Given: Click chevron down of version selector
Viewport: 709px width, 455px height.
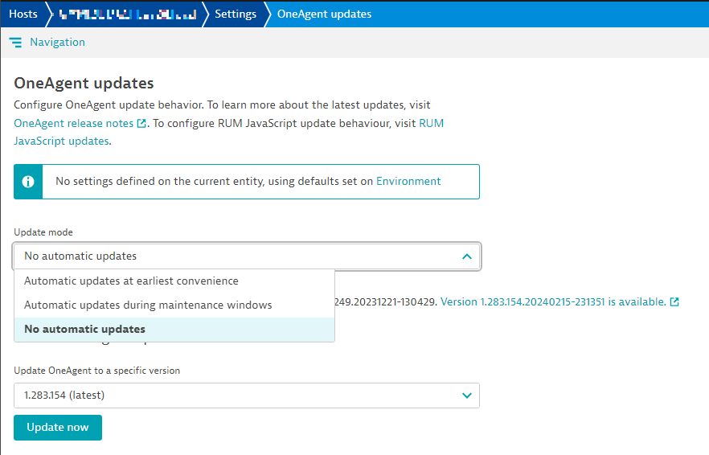Looking at the screenshot, I should pos(467,396).
